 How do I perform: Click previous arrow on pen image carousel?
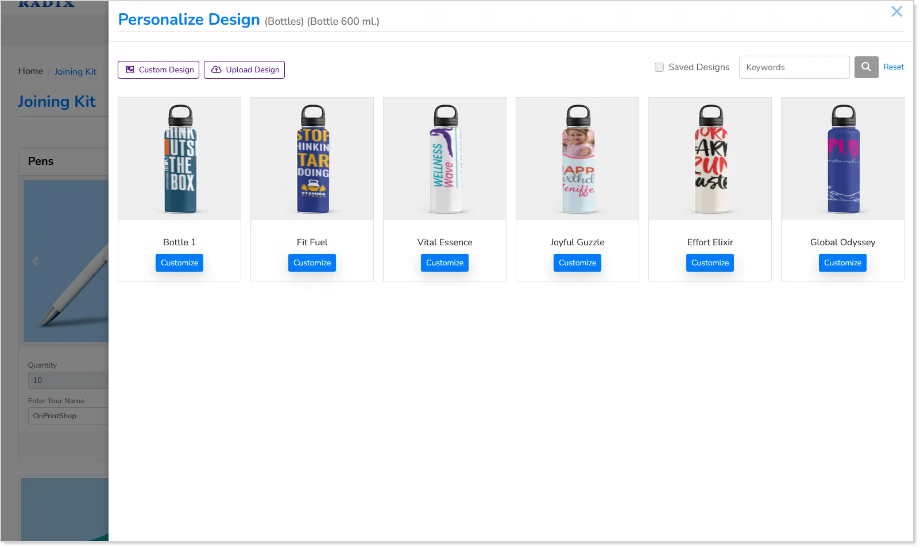click(36, 261)
